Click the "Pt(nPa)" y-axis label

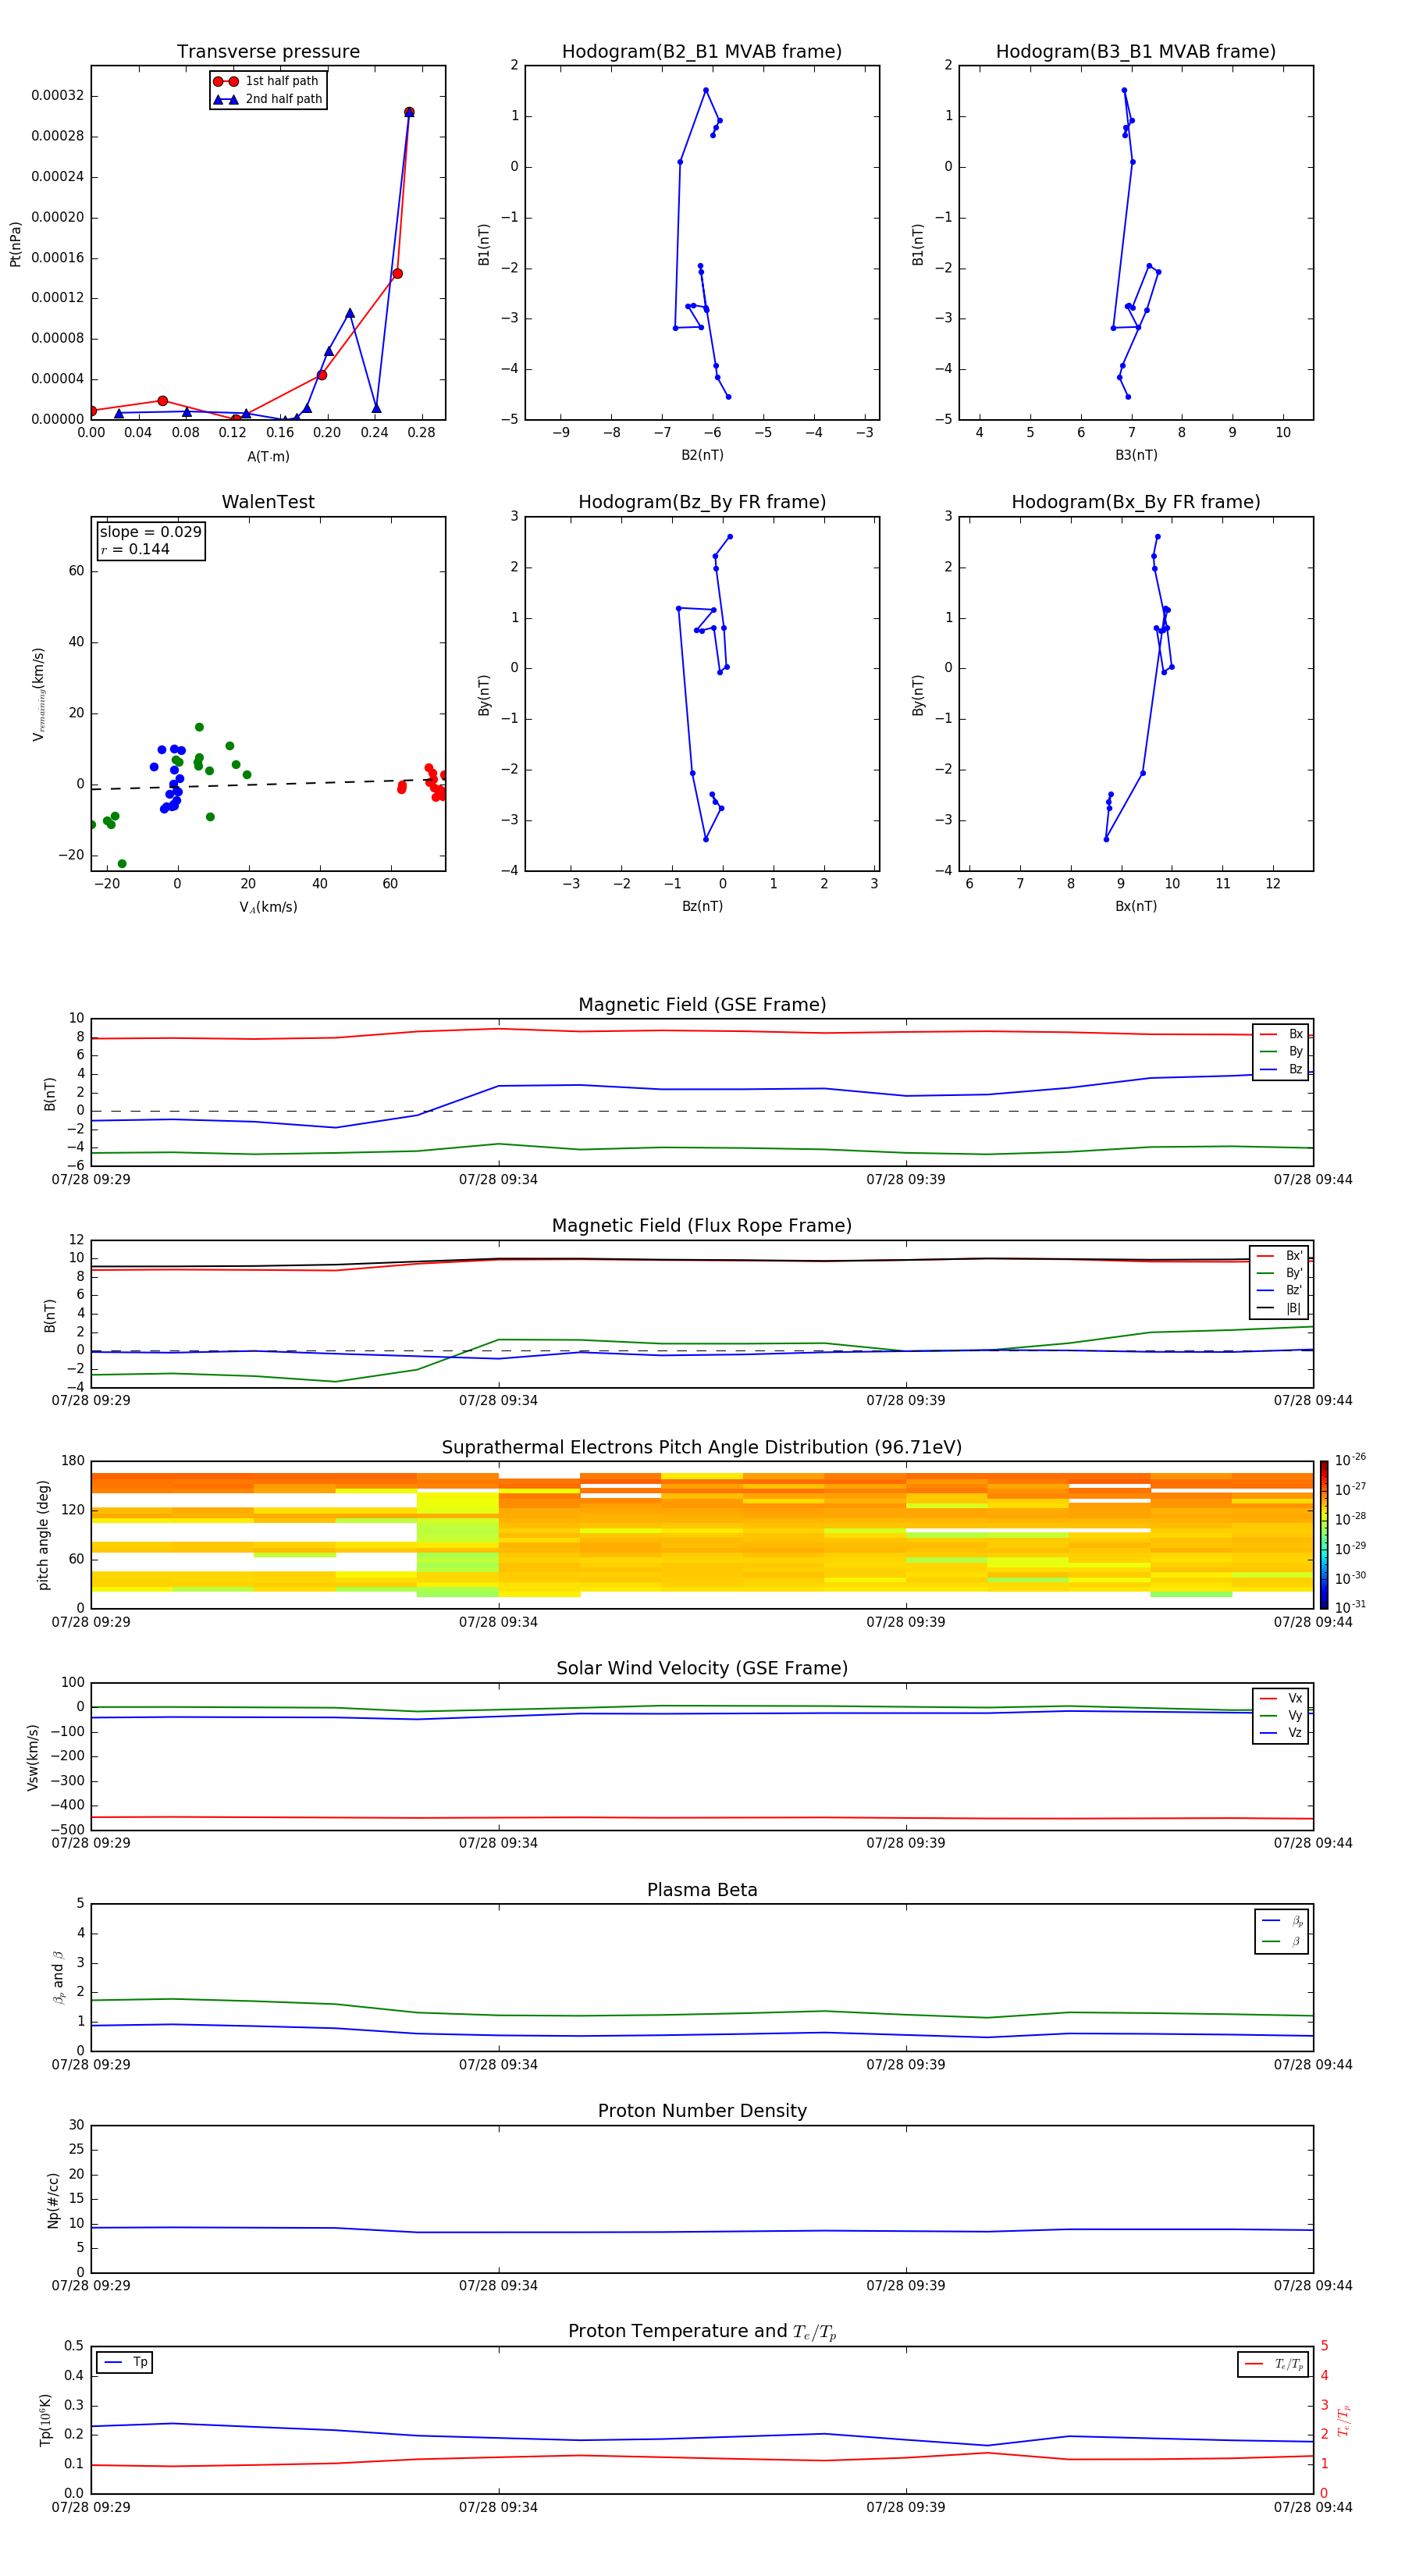15,244
